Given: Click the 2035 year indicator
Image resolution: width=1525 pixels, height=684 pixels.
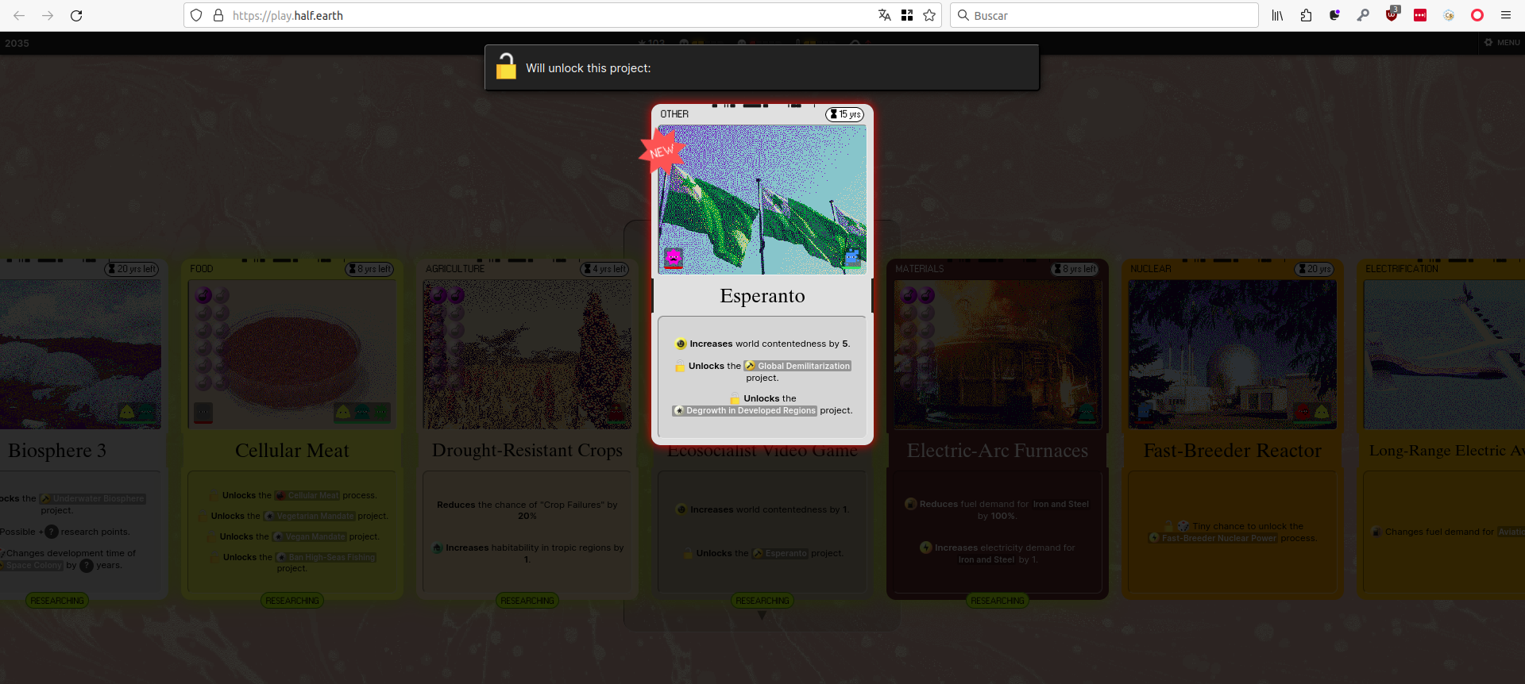Looking at the screenshot, I should pos(17,43).
